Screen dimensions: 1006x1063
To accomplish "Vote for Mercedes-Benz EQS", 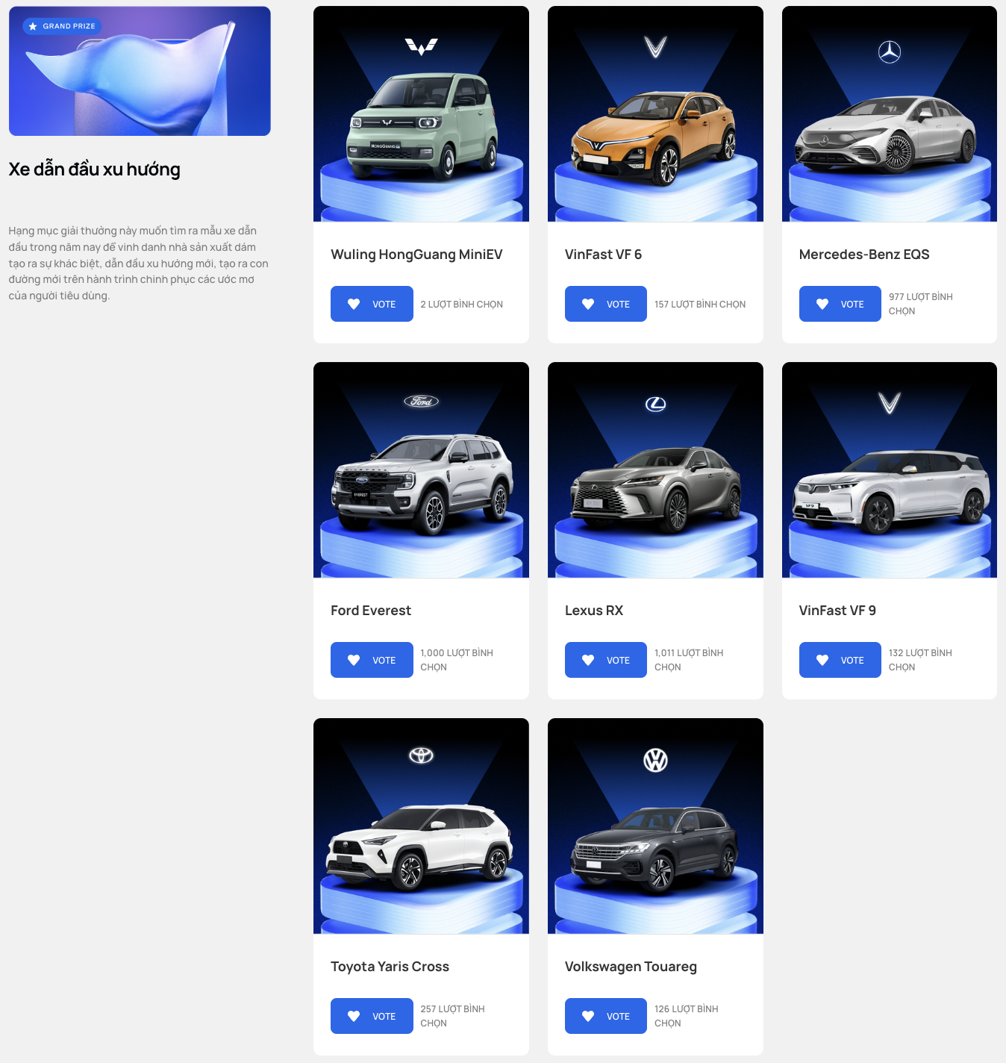I will click(x=840, y=304).
